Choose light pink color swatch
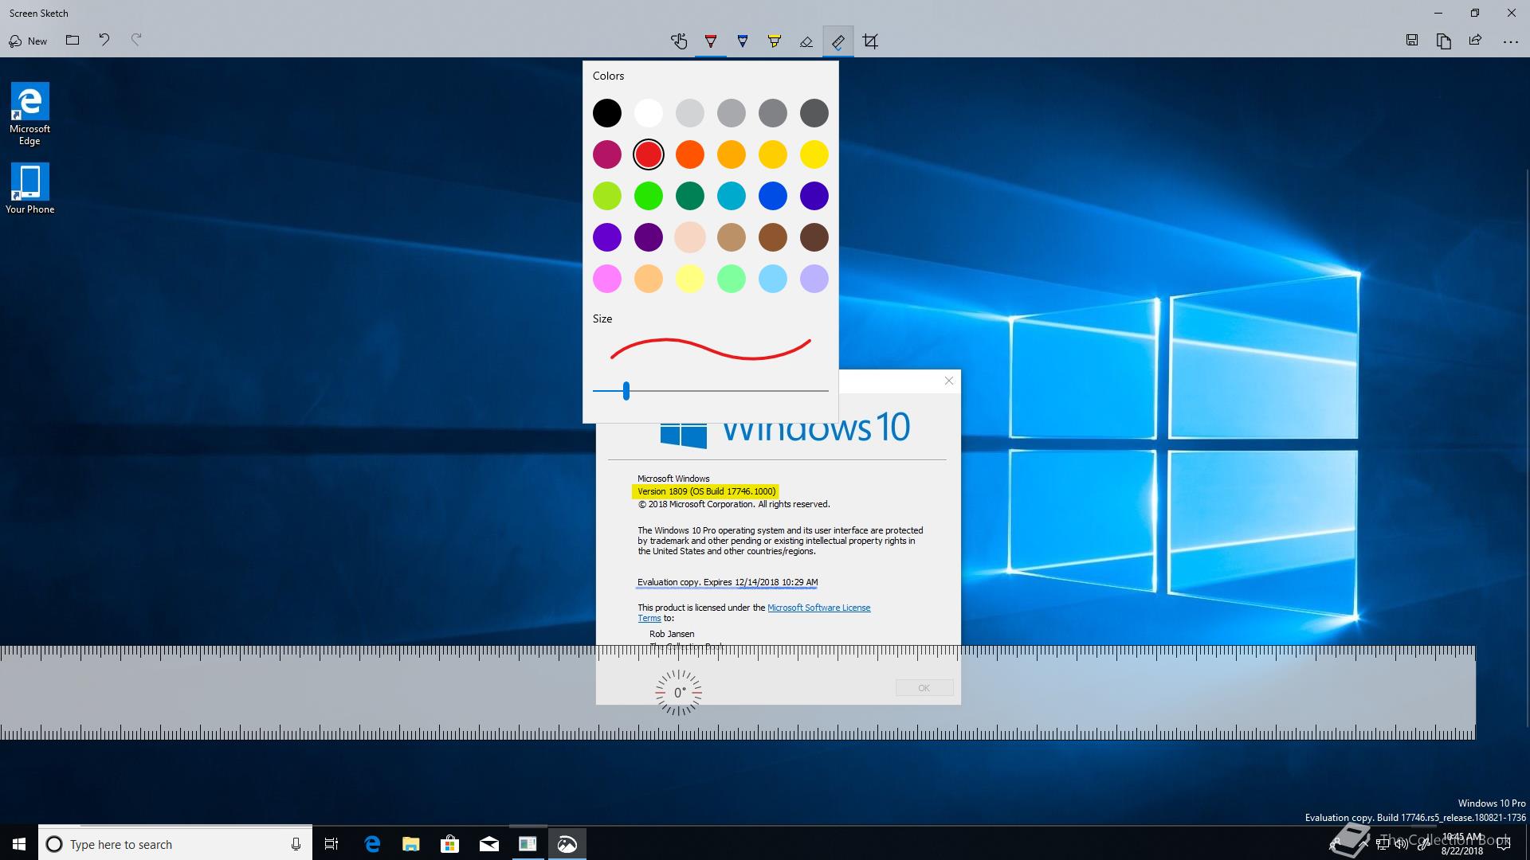This screenshot has width=1530, height=860. click(x=607, y=279)
